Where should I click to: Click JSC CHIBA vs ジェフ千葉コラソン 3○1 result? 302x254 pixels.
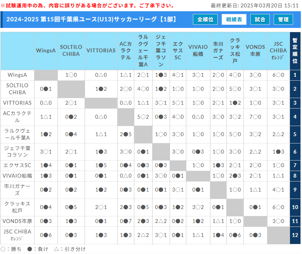pos(161,235)
